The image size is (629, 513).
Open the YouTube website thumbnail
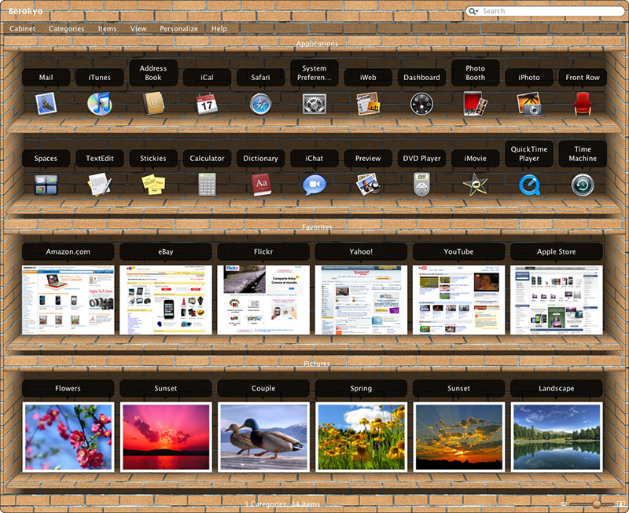(x=458, y=300)
